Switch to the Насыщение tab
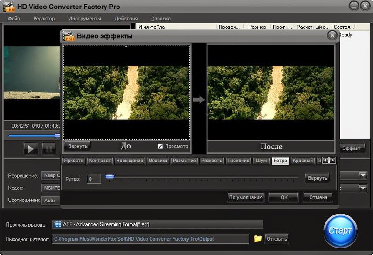The height and width of the screenshot is (255, 373). click(x=130, y=161)
